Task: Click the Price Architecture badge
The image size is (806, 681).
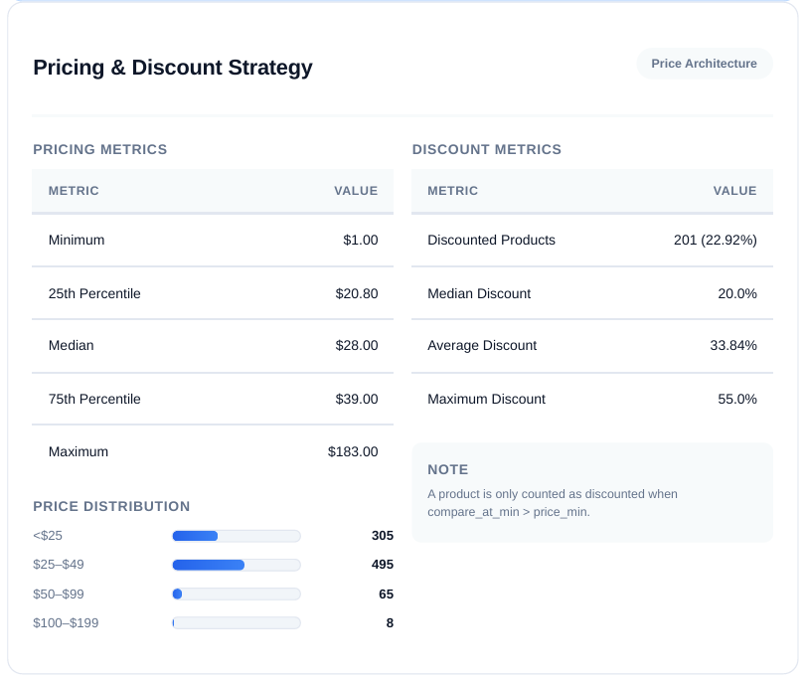Action: point(705,64)
